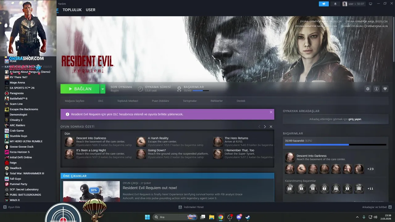The width and height of the screenshot is (395, 222).
Task: Select Escape the Backrooms in list
Action: coord(24,109)
